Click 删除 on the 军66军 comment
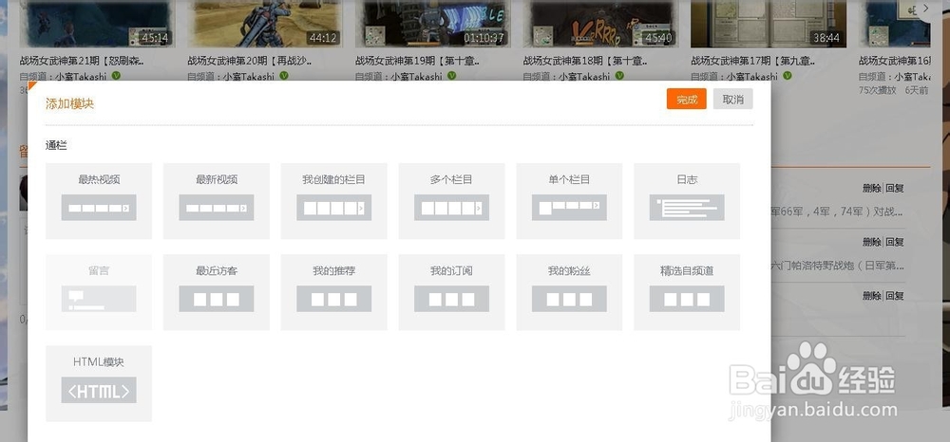950x442 pixels. [x=872, y=188]
